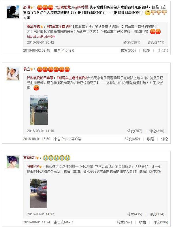The image size is (173, 228).
Task: Click 转发(855) on 舒淇's post
Action: [128, 50]
